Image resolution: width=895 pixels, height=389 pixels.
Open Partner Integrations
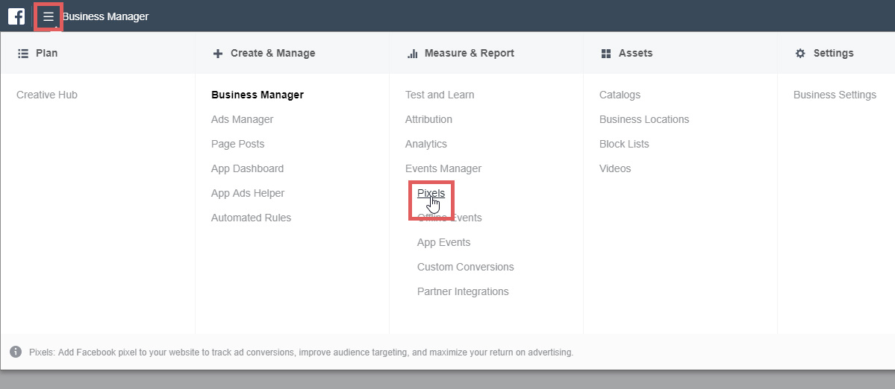click(463, 291)
